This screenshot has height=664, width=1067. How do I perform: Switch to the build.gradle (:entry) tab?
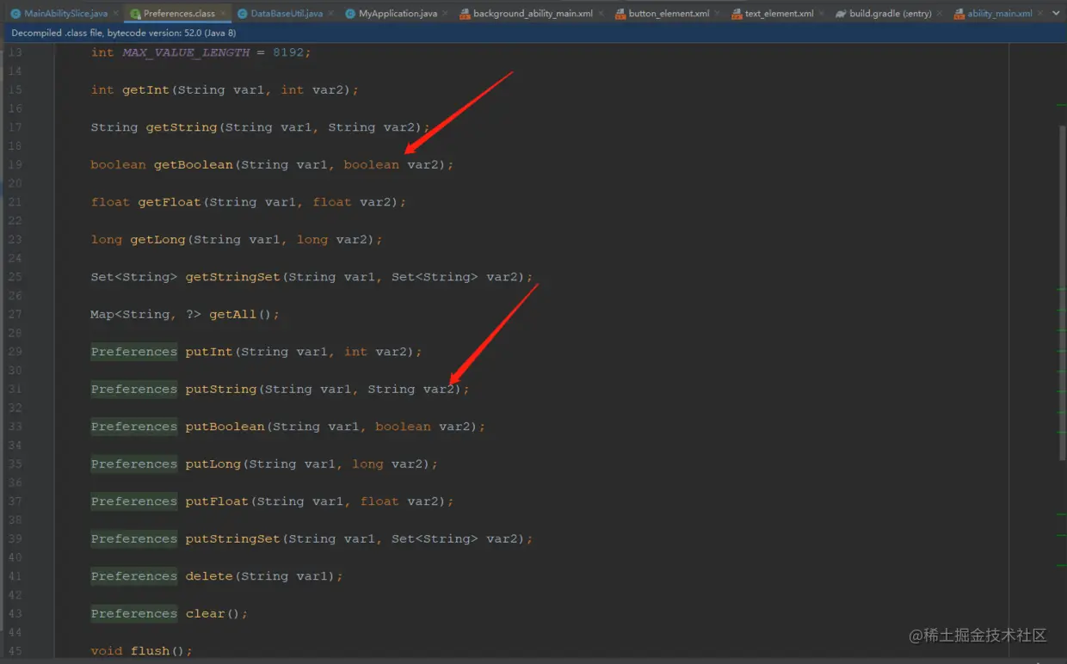[890, 14]
